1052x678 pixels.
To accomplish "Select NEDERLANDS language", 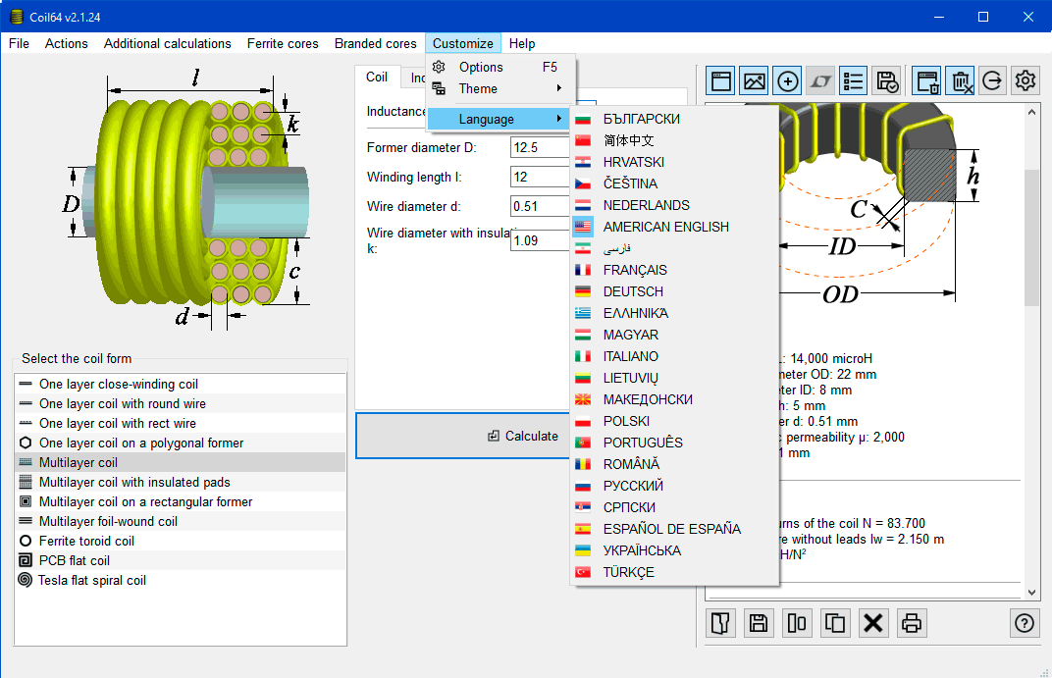I will coord(674,205).
